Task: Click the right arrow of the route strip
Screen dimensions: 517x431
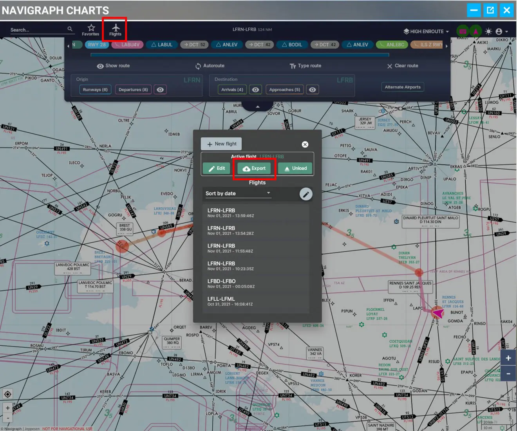Action: (x=446, y=46)
